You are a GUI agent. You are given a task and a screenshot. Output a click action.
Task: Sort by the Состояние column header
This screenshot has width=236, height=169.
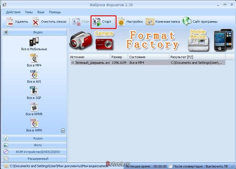pos(149,57)
